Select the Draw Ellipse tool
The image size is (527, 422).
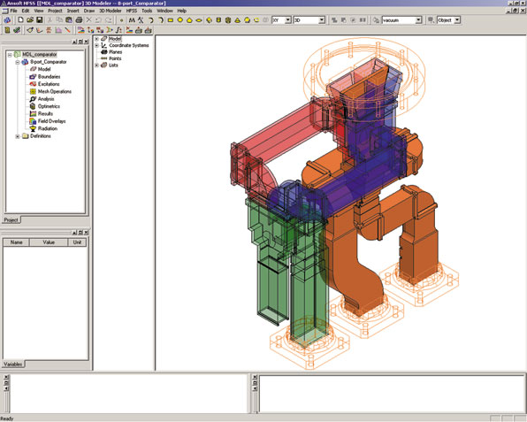pos(199,20)
